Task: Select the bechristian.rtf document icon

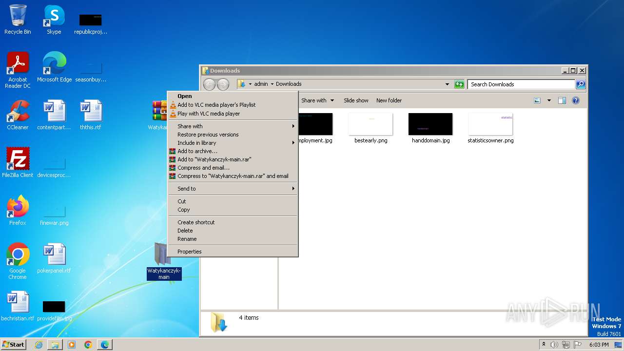Action: [x=18, y=306]
